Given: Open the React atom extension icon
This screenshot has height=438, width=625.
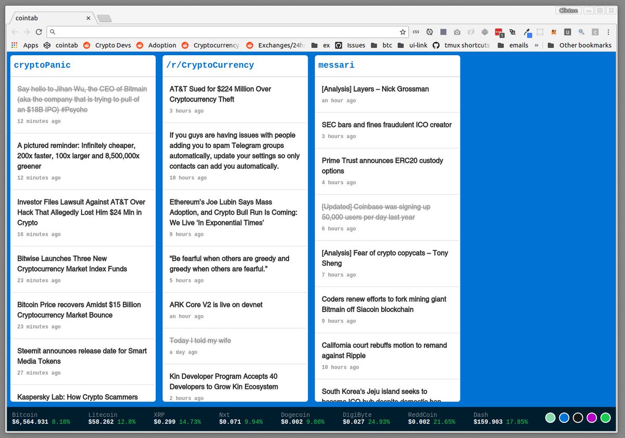Looking at the screenshot, I should coord(540,32).
